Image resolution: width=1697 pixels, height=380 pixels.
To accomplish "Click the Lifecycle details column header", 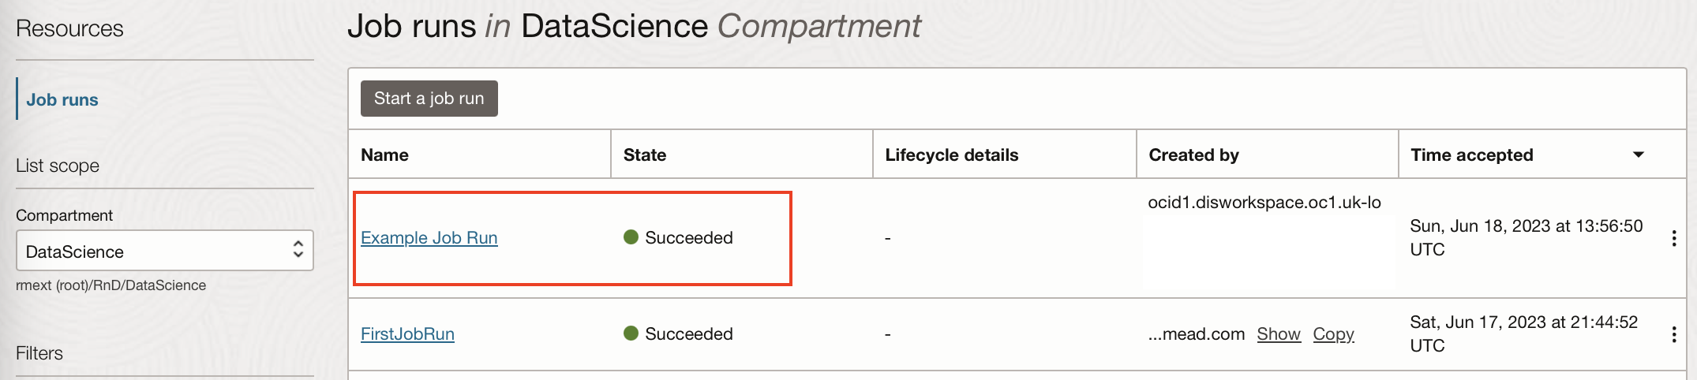I will click(952, 155).
